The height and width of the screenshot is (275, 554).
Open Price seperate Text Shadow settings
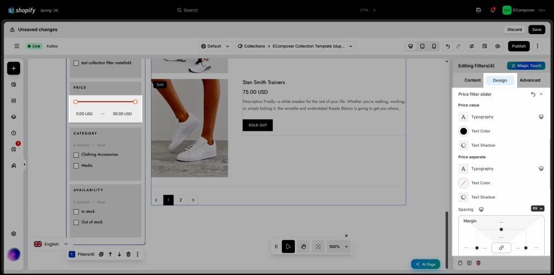tap(464, 197)
